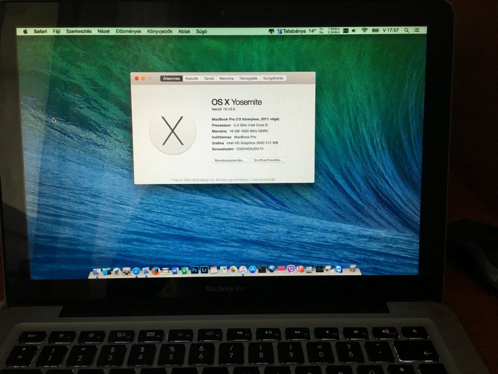Viewport: 498px width, 374px height.
Task: Click the Yosemite X logo image
Action: pos(172,131)
